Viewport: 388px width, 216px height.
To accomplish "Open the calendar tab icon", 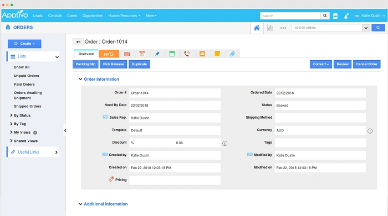I will (x=142, y=54).
